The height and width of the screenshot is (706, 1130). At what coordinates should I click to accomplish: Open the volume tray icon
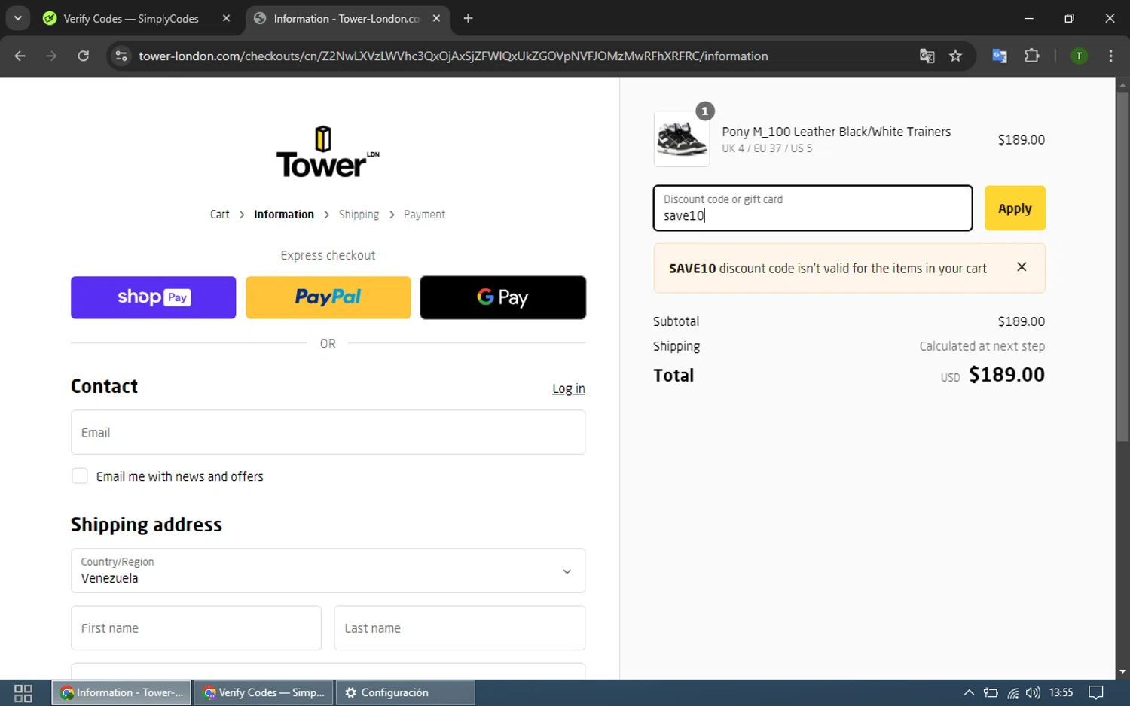[1033, 692]
